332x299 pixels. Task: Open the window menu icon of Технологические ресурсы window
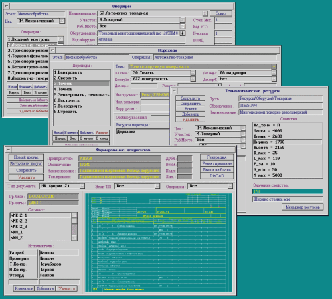point(175,90)
